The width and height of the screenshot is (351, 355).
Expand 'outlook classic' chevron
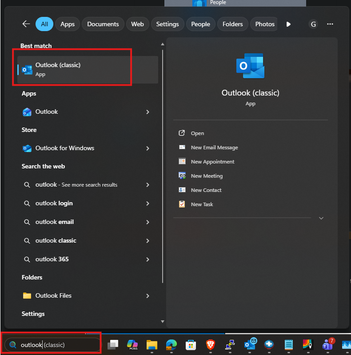point(148,241)
